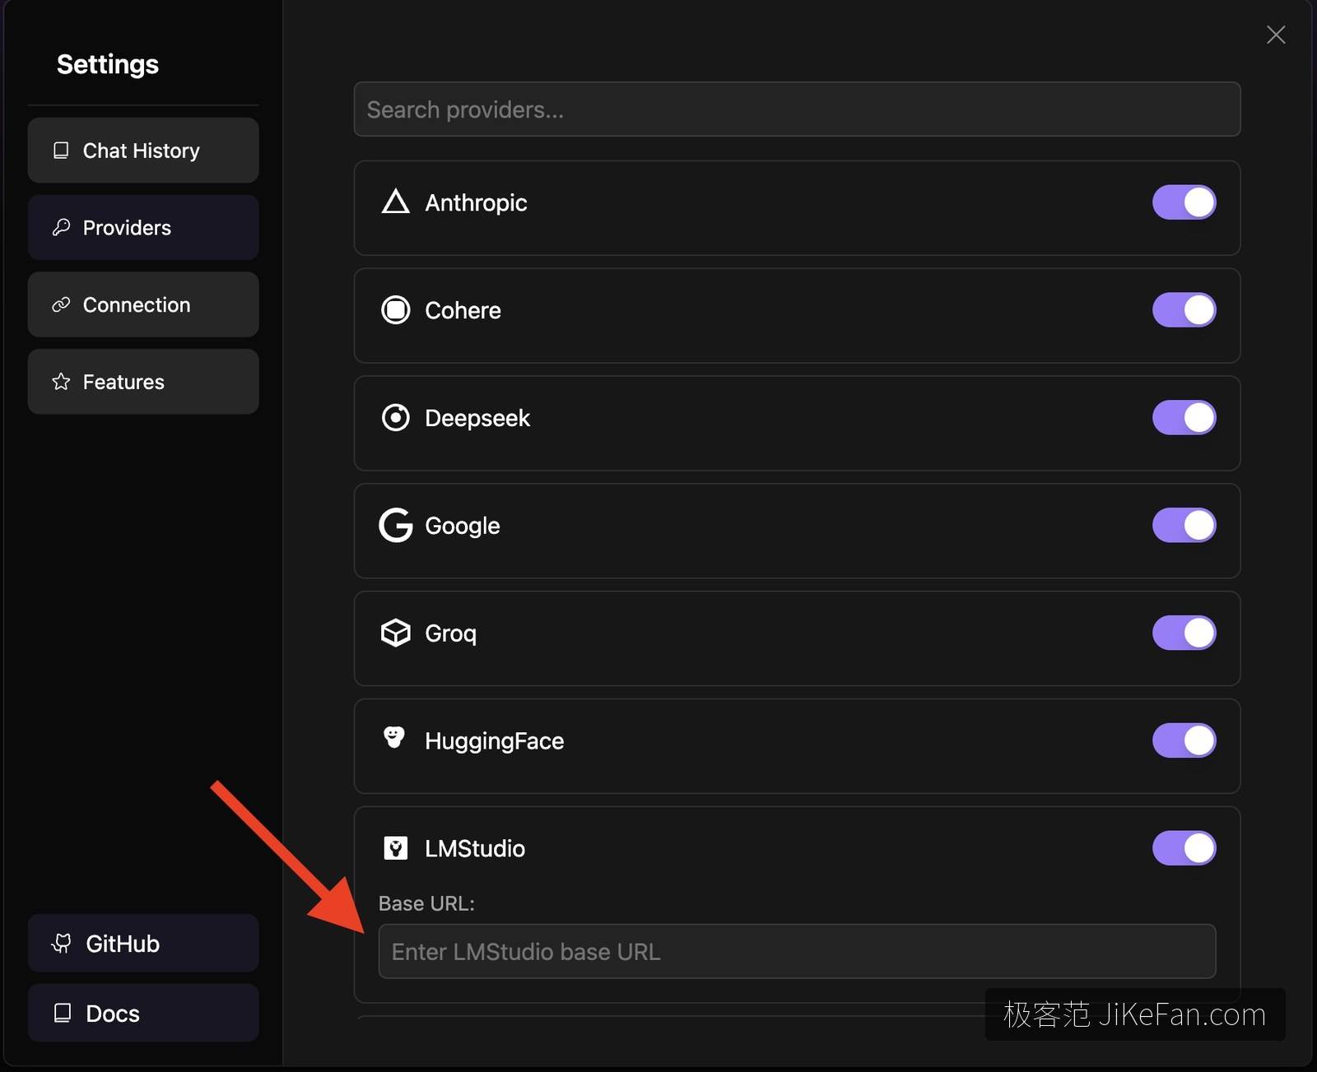Click the Groq provider name

pos(450,634)
